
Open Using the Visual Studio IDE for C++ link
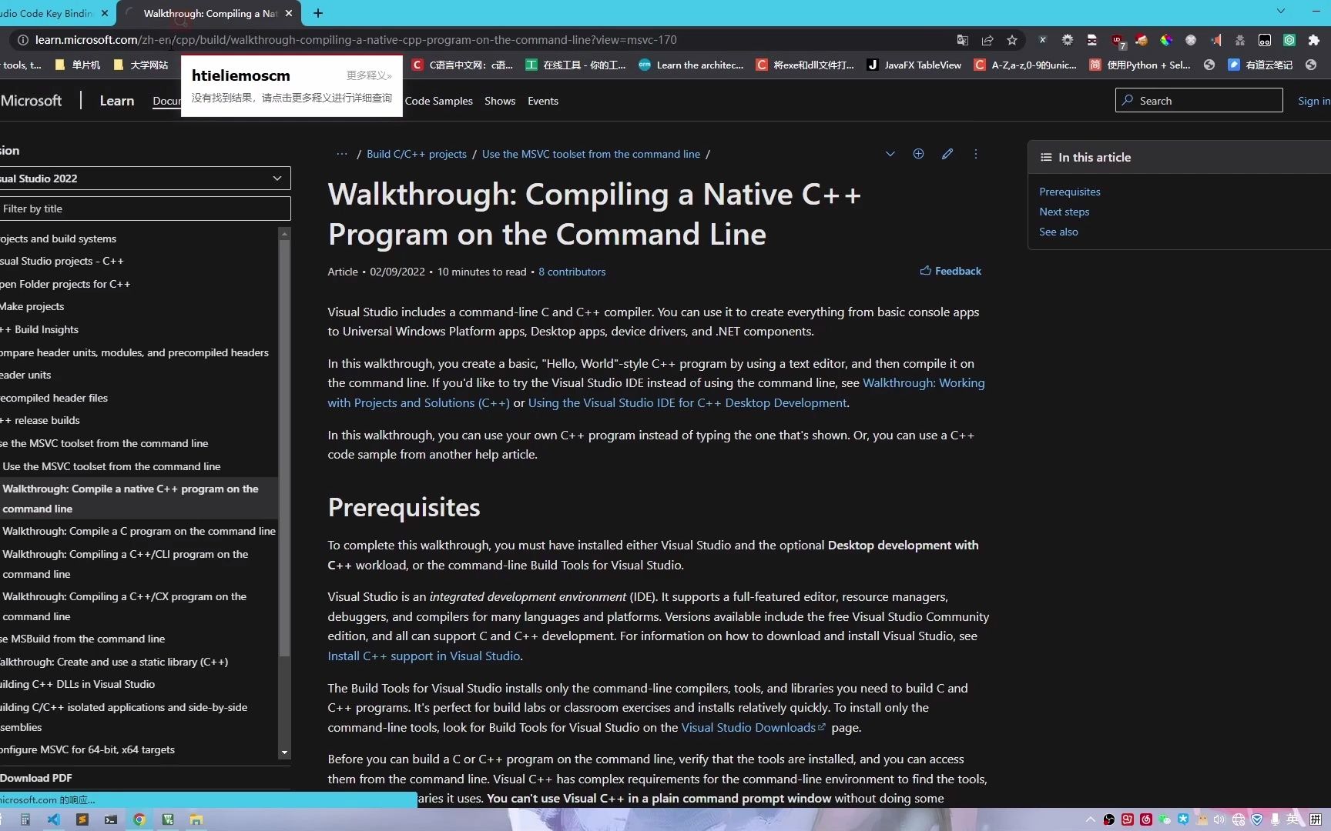pos(687,402)
